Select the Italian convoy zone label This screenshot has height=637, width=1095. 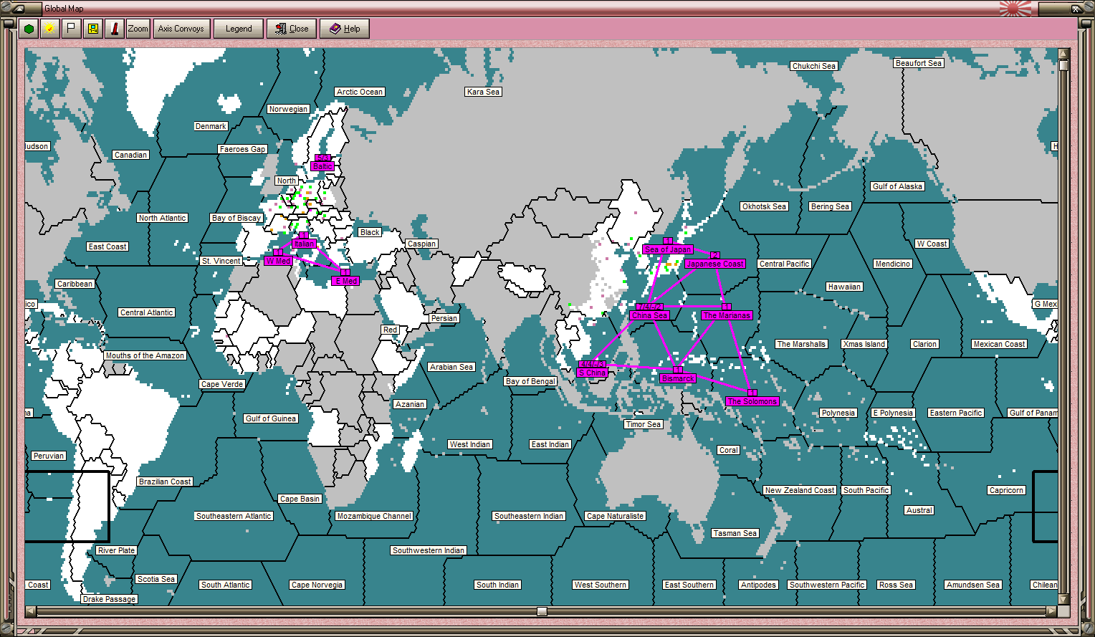pyautogui.click(x=304, y=244)
